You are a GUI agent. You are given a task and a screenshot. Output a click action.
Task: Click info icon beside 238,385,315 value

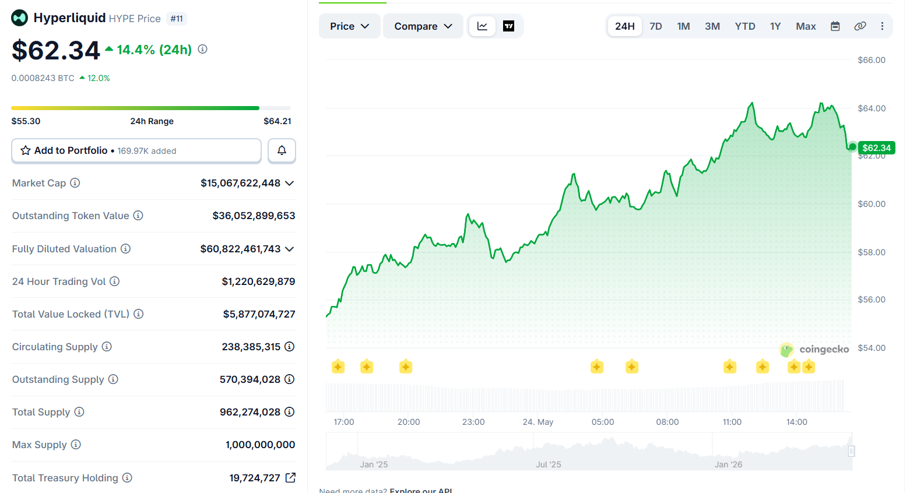[289, 347]
